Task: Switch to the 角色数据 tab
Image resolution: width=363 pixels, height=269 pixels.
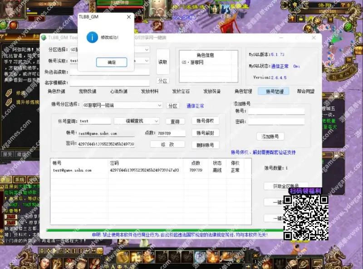Action: point(56,91)
